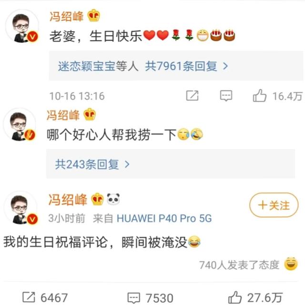
Task: Tap the crown badge next to first 冯绍峰 name
Action: [x=94, y=15]
